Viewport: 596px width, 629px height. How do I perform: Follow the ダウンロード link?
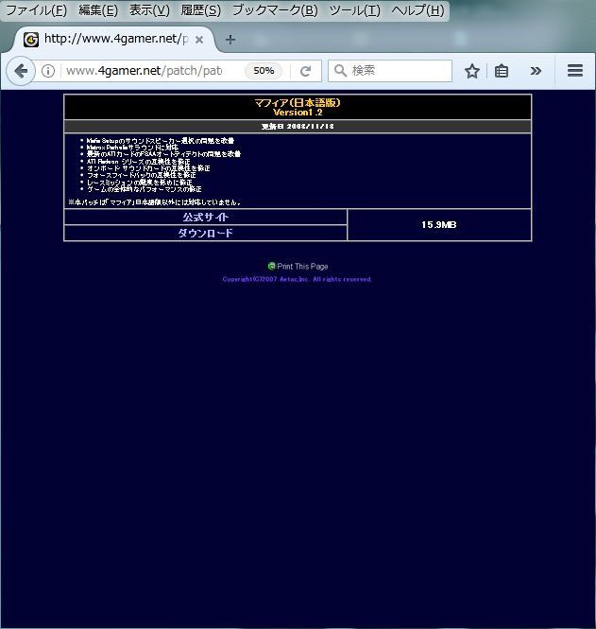tap(206, 233)
